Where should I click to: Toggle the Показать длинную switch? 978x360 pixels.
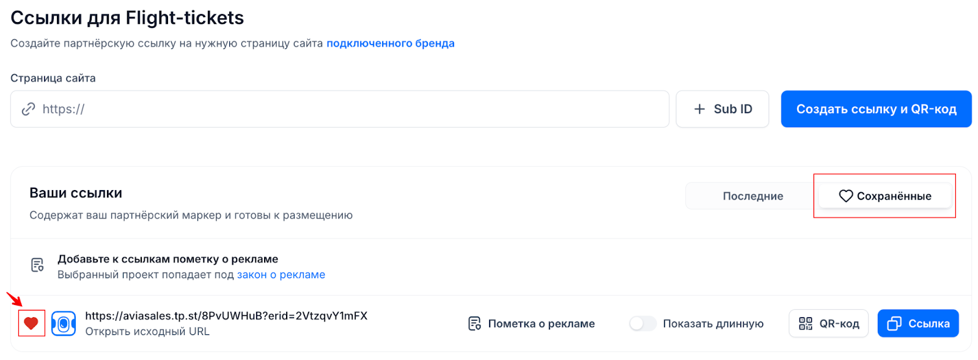[x=642, y=323]
